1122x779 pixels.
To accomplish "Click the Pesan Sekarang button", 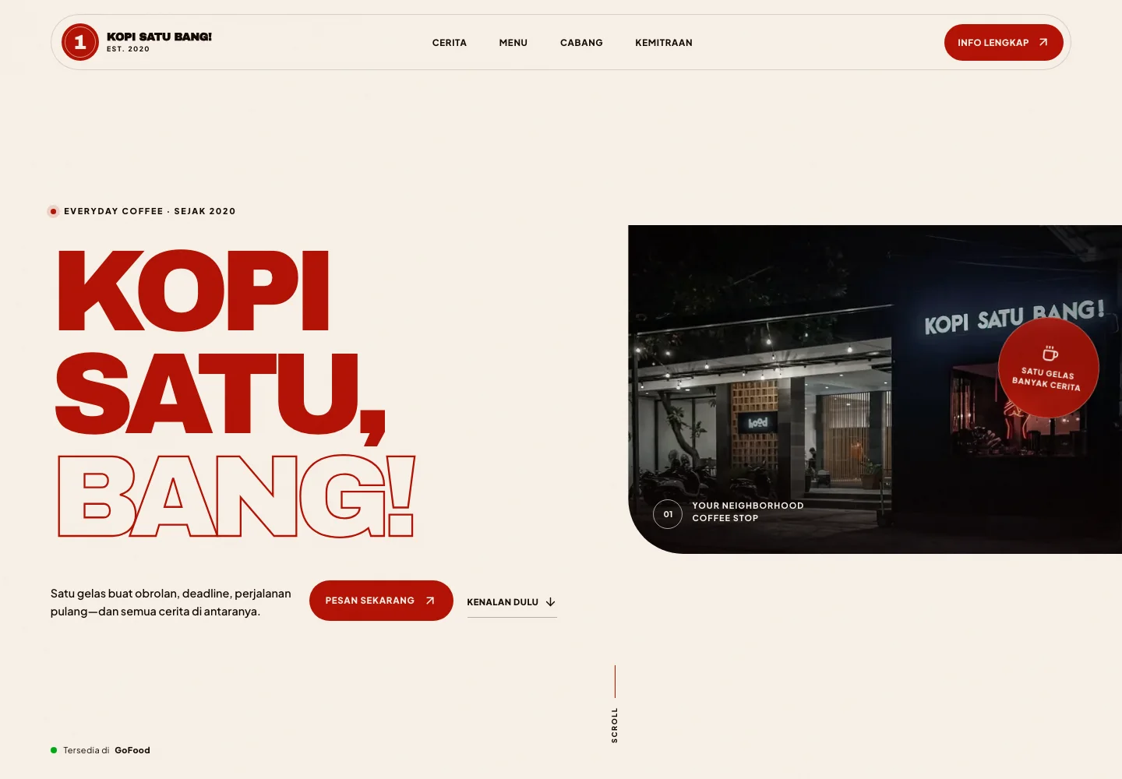I will click(x=381, y=601).
